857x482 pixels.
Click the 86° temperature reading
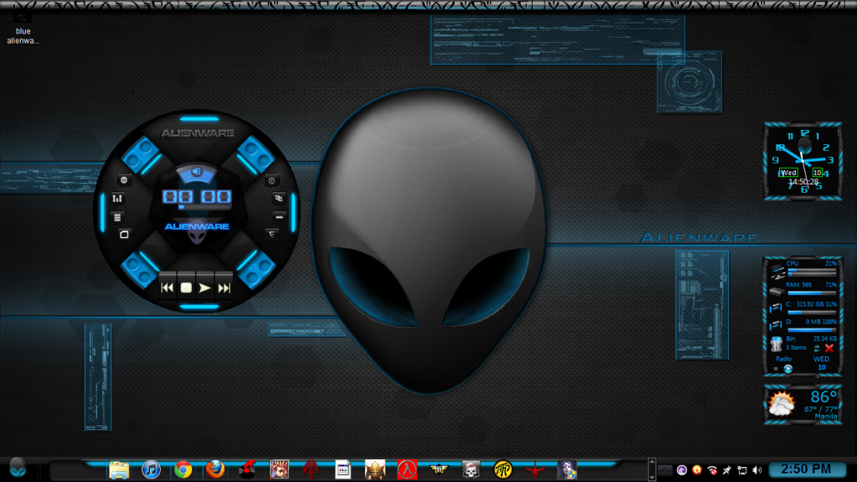(x=823, y=396)
